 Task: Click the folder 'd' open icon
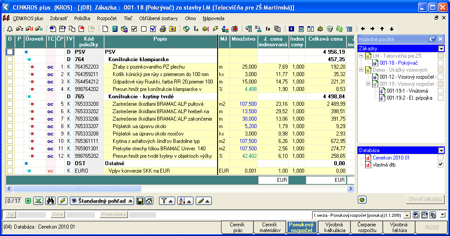(29, 29)
